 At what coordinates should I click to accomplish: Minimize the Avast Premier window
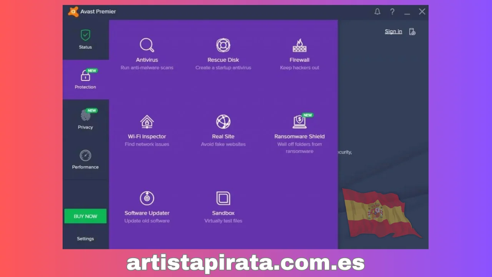coord(407,14)
